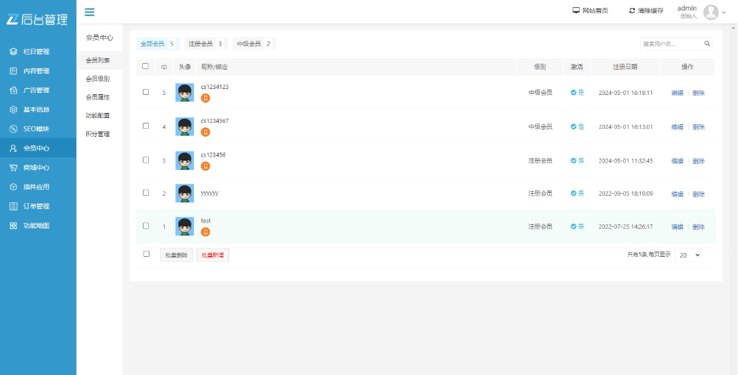
Task: Open SEO模块 in the sidebar
Action: click(x=36, y=129)
